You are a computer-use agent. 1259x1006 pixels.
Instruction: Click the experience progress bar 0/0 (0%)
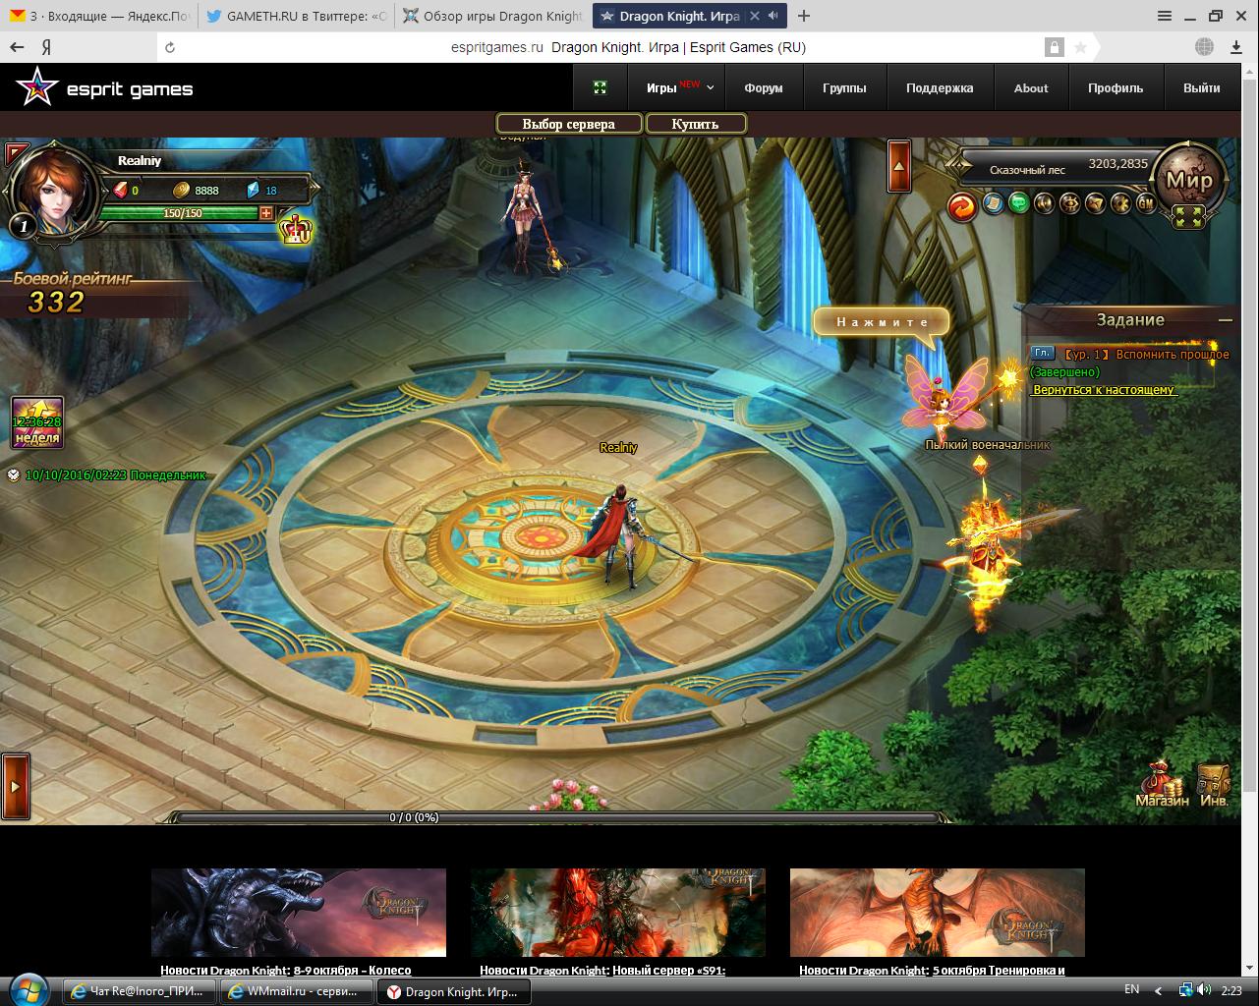coord(560,817)
